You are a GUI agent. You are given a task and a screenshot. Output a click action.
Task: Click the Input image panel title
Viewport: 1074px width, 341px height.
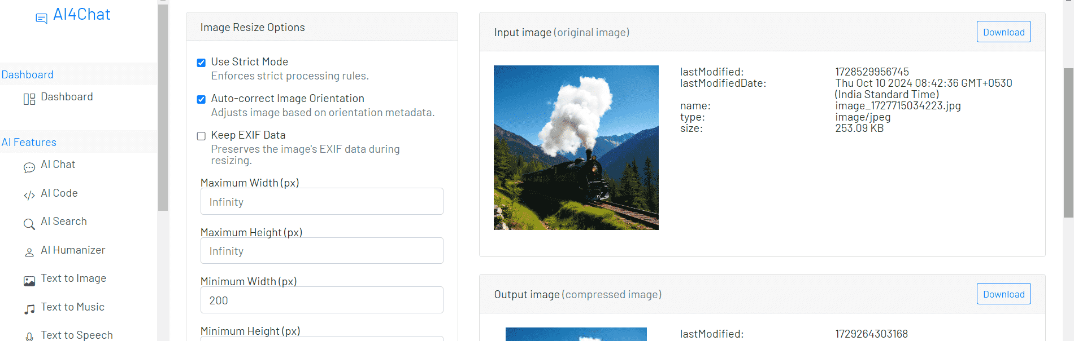pyautogui.click(x=562, y=33)
